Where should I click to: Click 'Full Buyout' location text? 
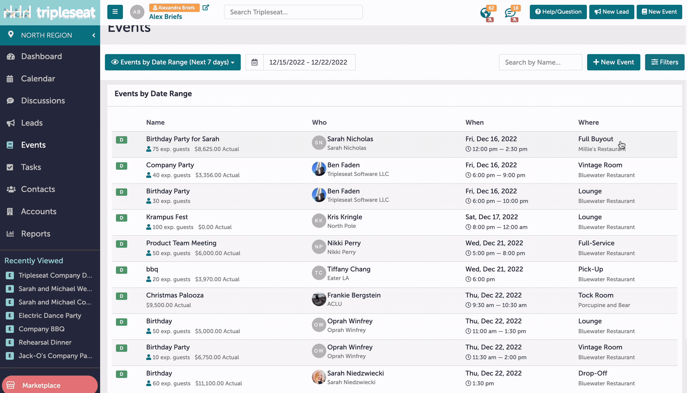(596, 139)
